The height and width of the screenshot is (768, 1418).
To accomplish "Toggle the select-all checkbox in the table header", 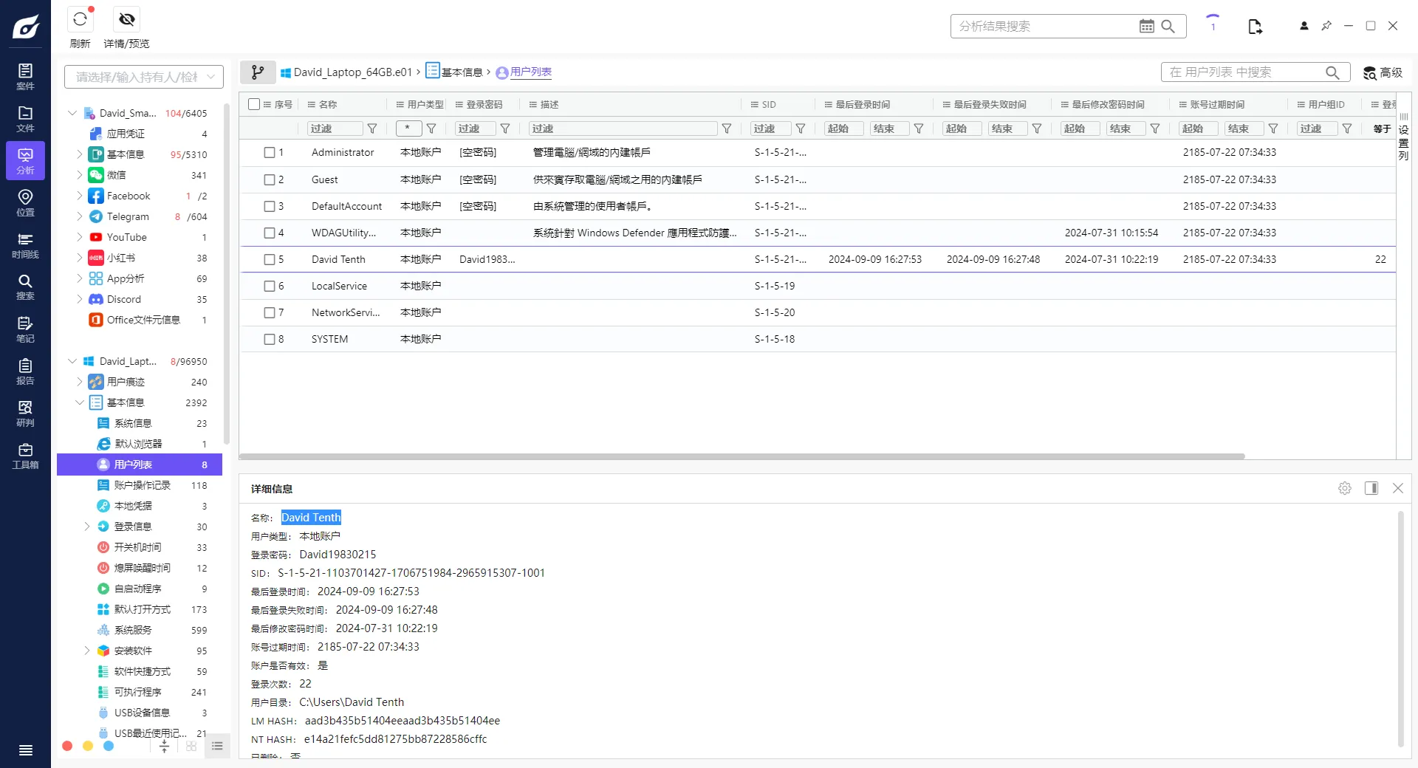I will (x=254, y=105).
